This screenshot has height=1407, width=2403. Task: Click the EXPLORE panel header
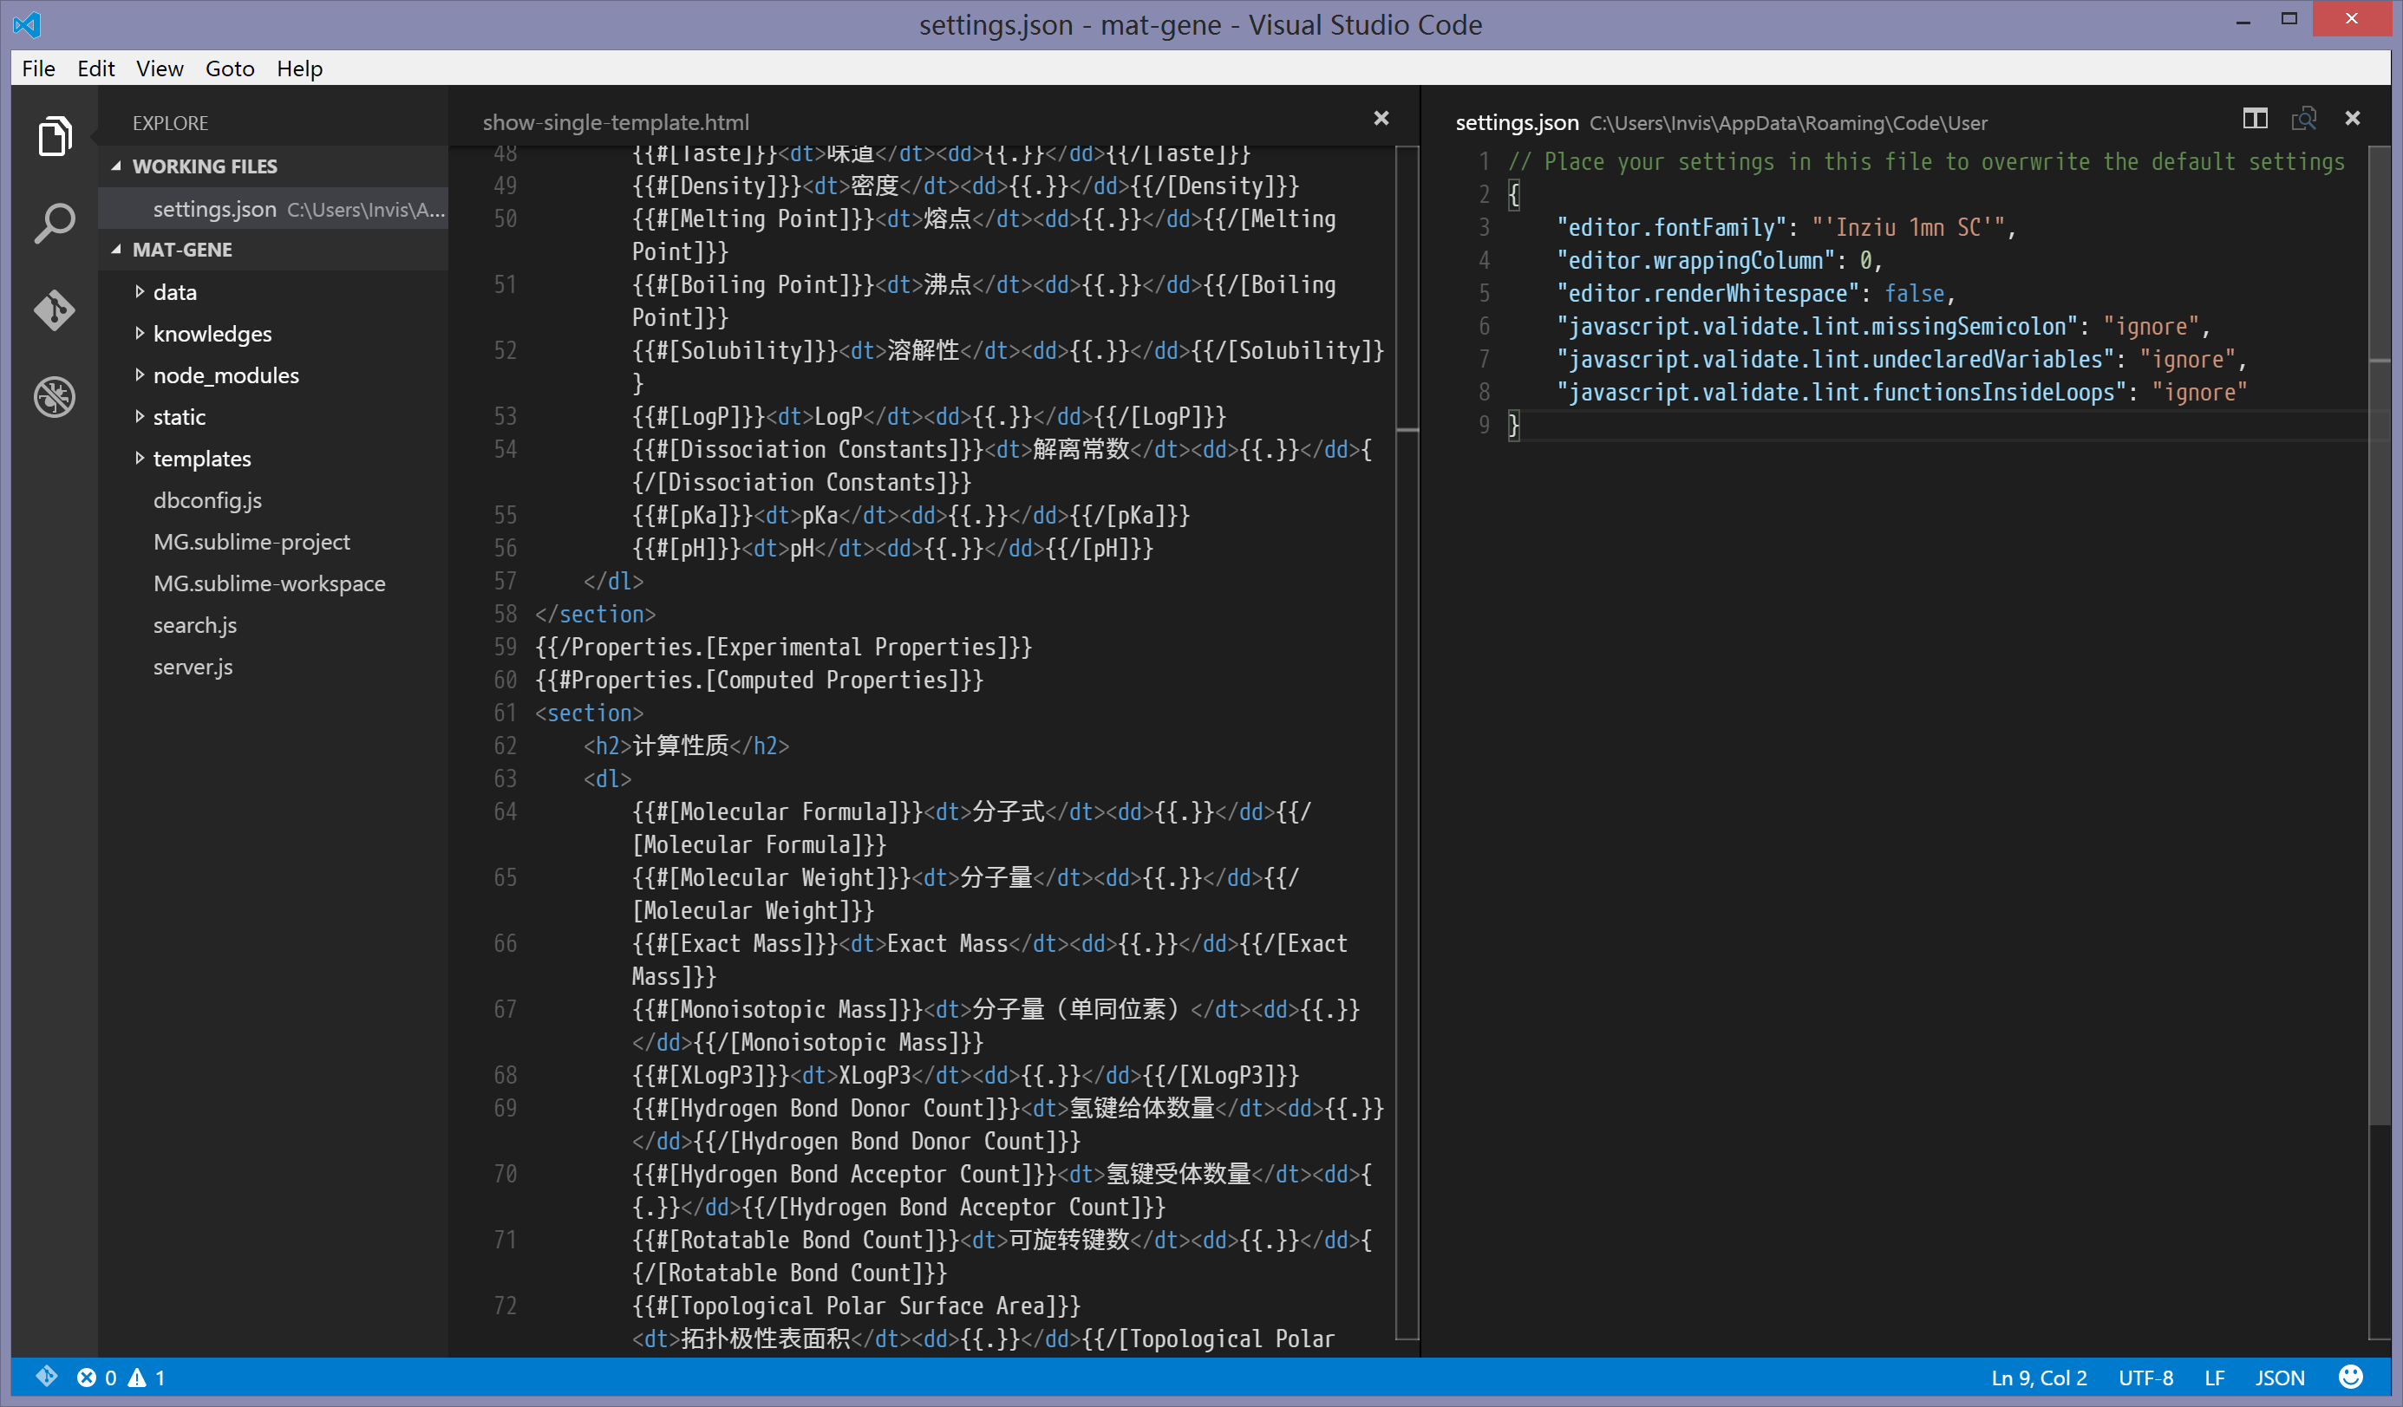[x=170, y=123]
